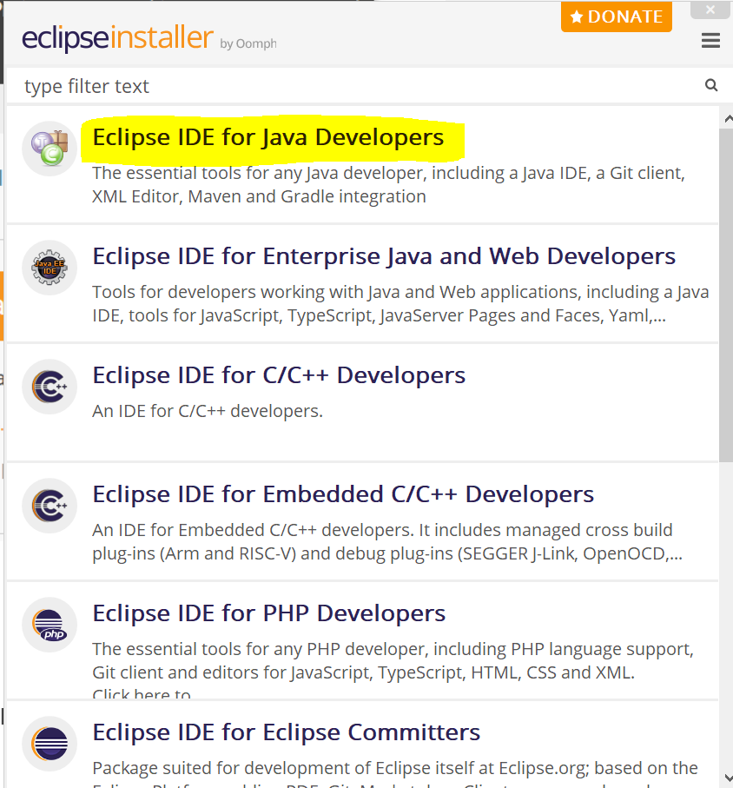Viewport: 733px width, 788px height.
Task: Select Eclipse IDE for C/C++ Developers
Action: [x=279, y=375]
